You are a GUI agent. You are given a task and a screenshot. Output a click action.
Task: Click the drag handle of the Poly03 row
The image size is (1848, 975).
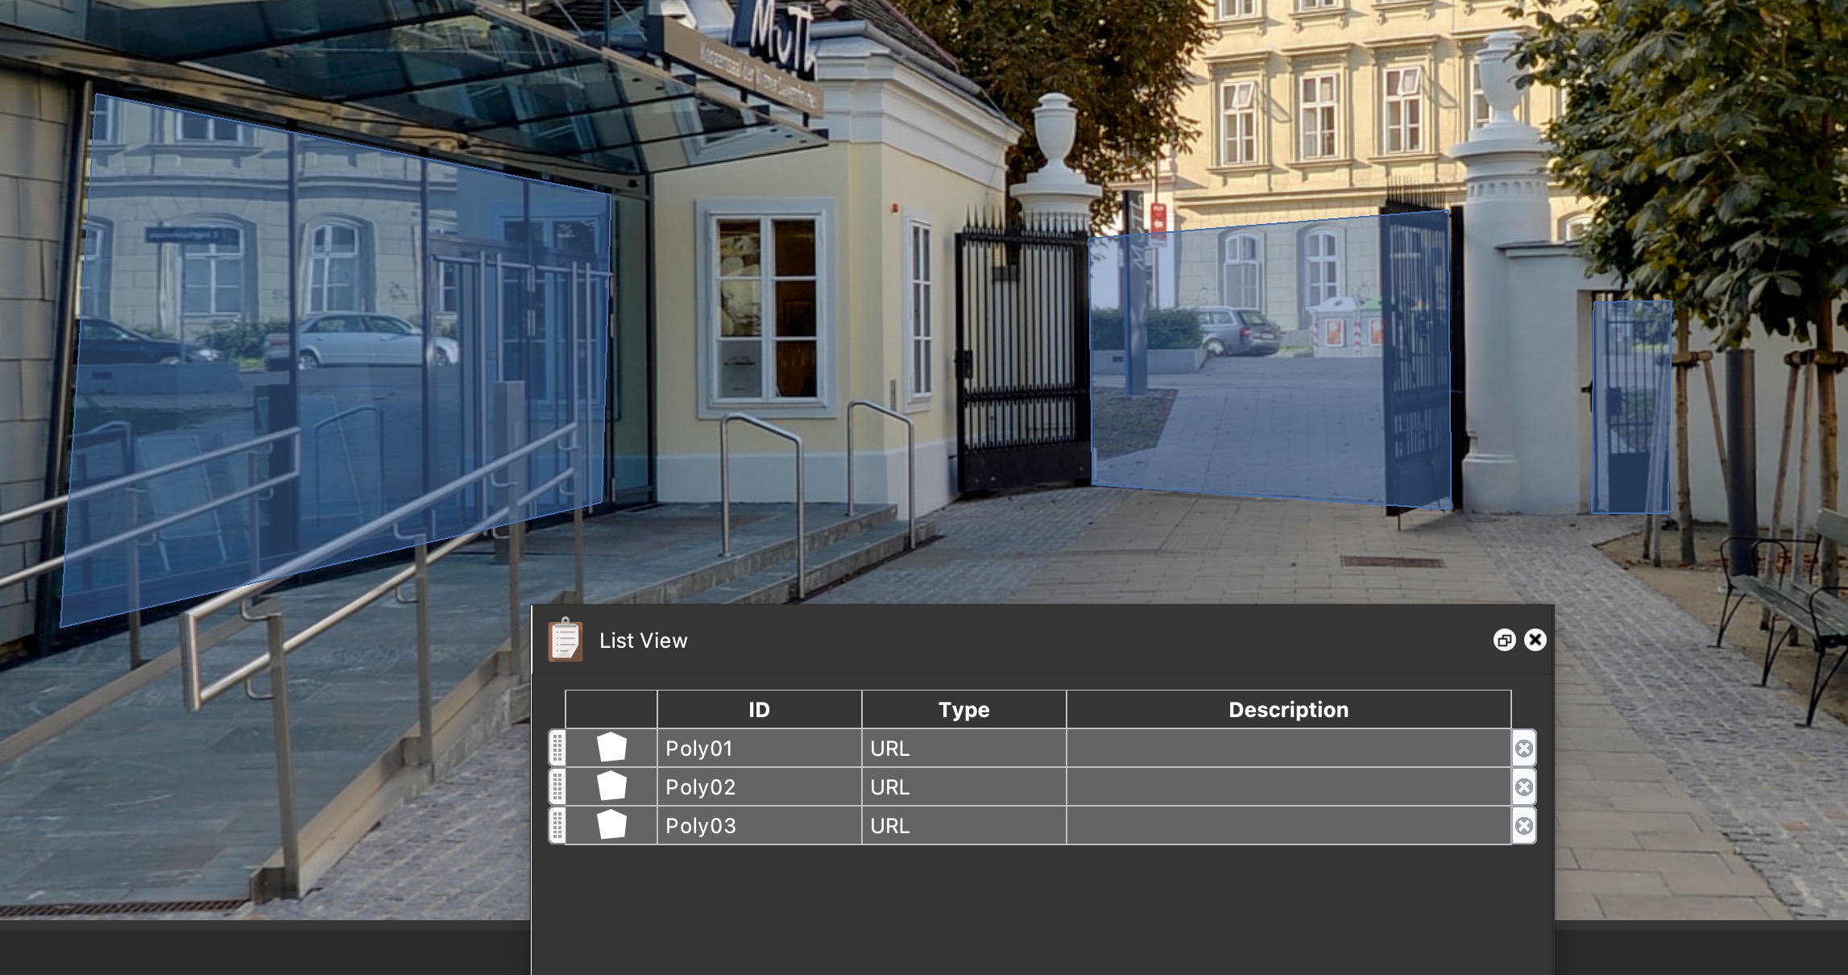(x=557, y=825)
